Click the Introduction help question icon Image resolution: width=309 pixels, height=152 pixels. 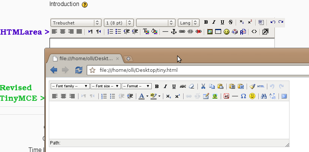pyautogui.click(x=84, y=5)
